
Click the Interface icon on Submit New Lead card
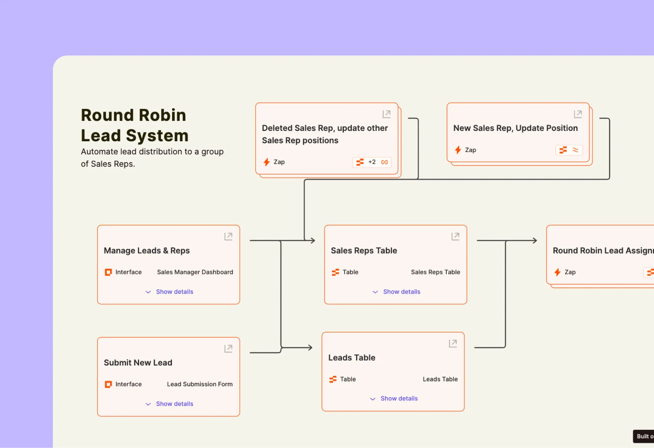click(108, 384)
